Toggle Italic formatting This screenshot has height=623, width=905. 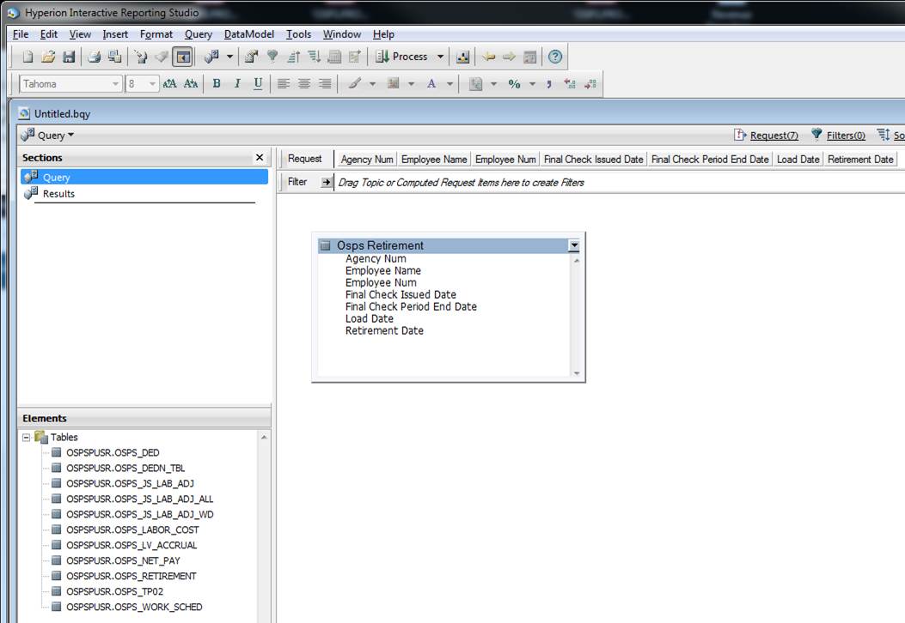click(237, 84)
